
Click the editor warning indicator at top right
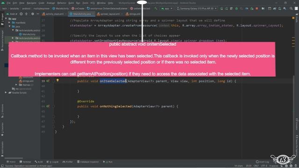click(x=293, y=18)
